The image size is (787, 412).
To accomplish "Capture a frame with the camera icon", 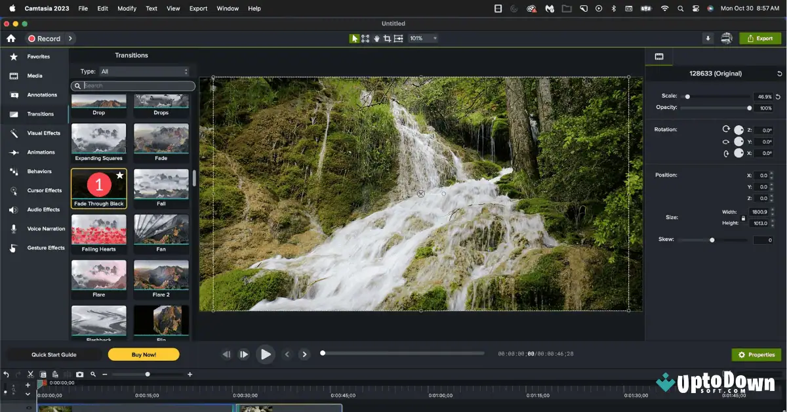I will pyautogui.click(x=79, y=374).
